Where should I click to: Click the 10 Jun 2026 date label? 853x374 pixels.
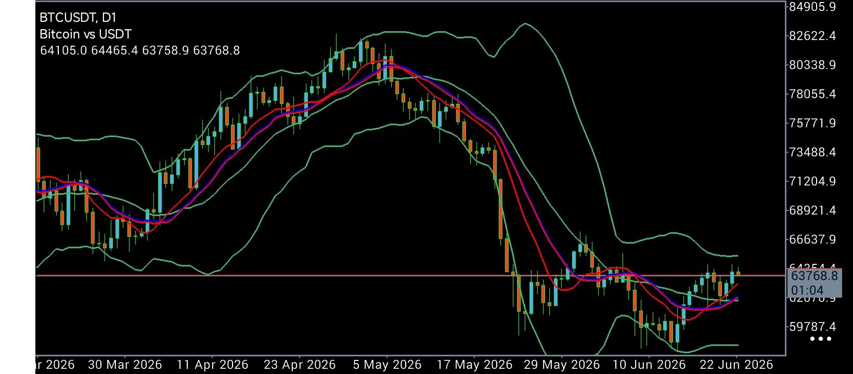[649, 365]
